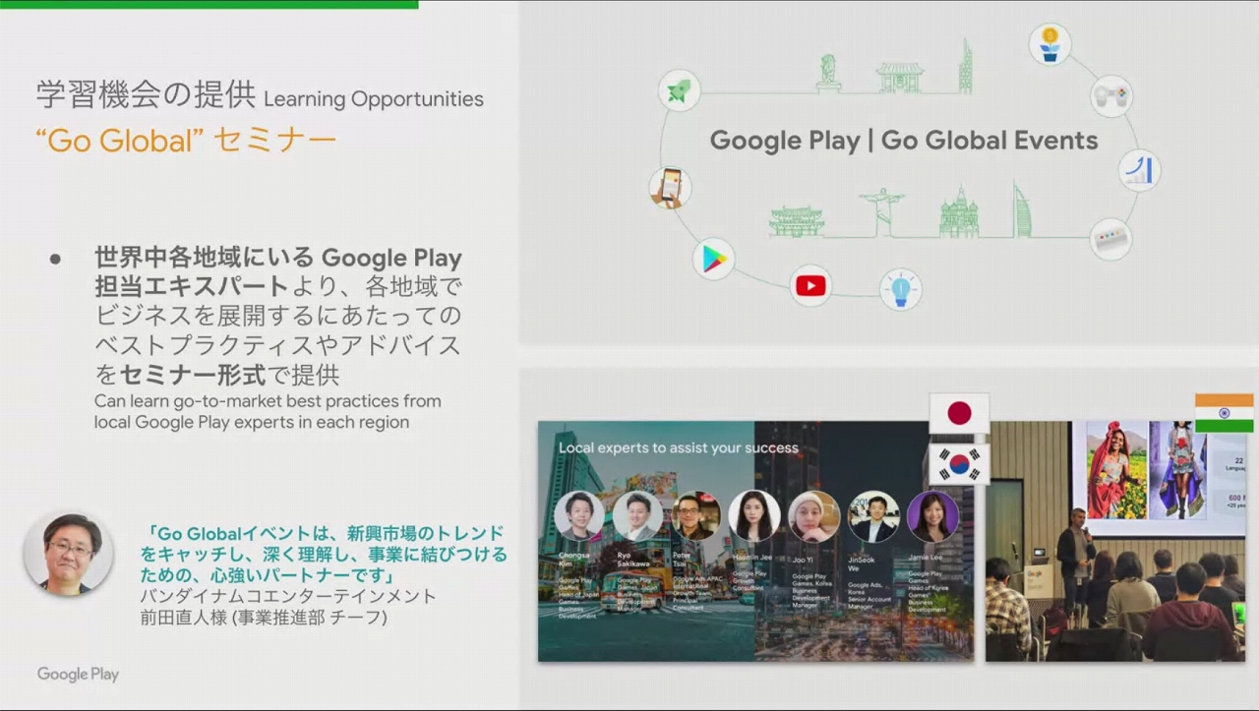Click the "Learning Opportunities" subtitle text
Viewport: 1259px width, 711px height.
pos(374,99)
